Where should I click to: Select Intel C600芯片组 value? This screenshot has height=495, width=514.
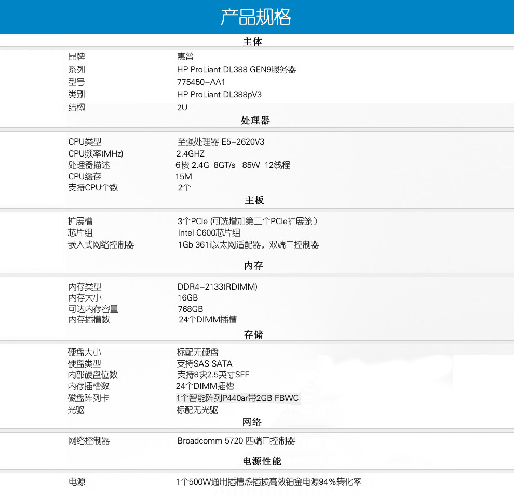tap(209, 233)
